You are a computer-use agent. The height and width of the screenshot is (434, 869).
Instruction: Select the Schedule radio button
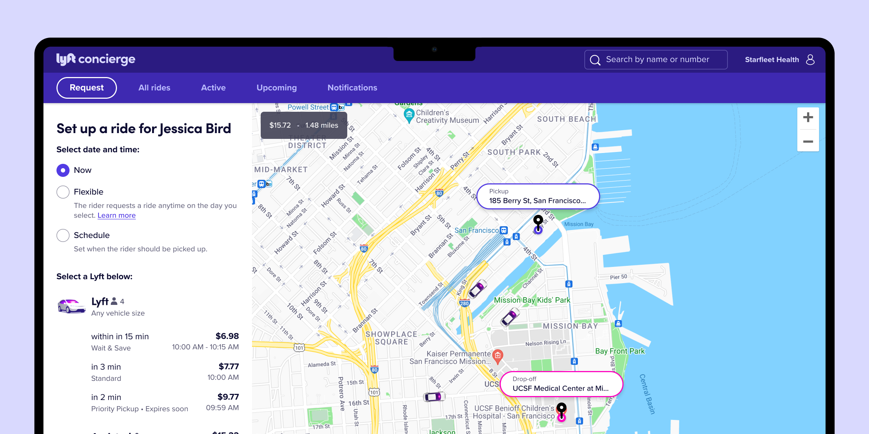pyautogui.click(x=63, y=235)
